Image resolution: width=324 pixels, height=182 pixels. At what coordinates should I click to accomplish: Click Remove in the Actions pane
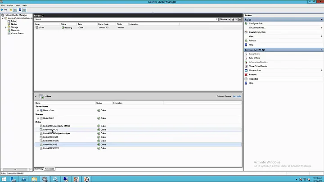coord(252,75)
